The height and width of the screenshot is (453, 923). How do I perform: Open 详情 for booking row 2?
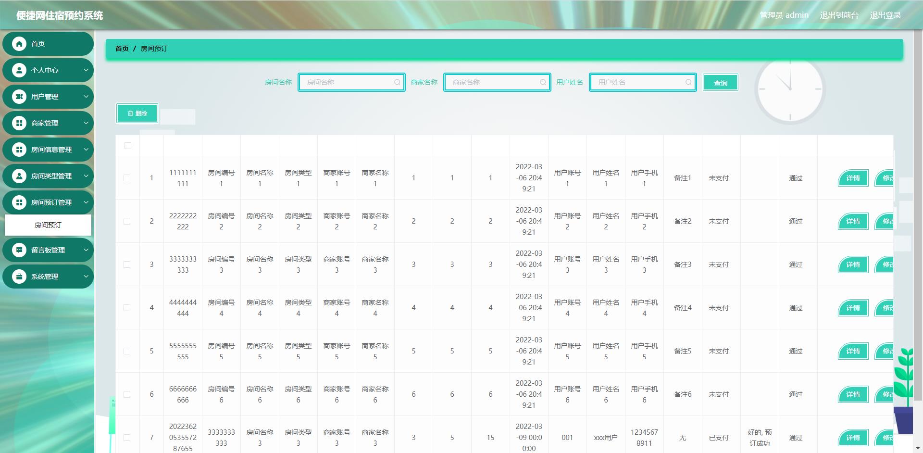pos(853,221)
